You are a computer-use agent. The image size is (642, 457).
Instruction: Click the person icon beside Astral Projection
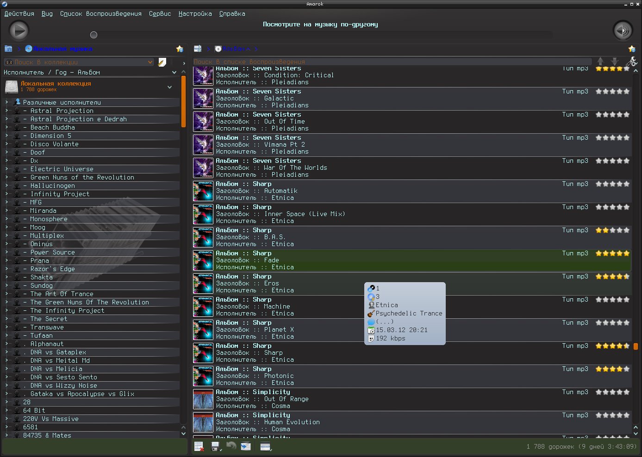tap(18, 111)
